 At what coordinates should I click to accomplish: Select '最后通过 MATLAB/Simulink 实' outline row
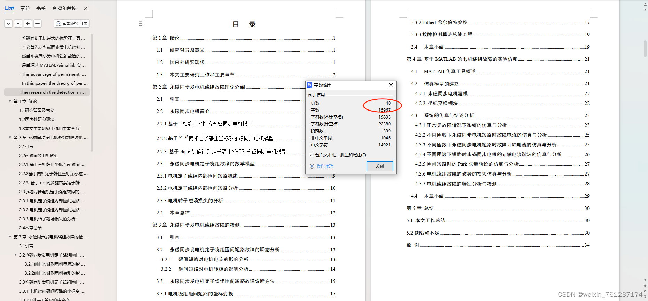[53, 65]
